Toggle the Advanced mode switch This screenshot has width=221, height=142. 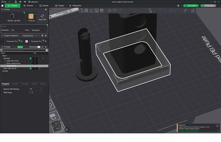point(39,47)
